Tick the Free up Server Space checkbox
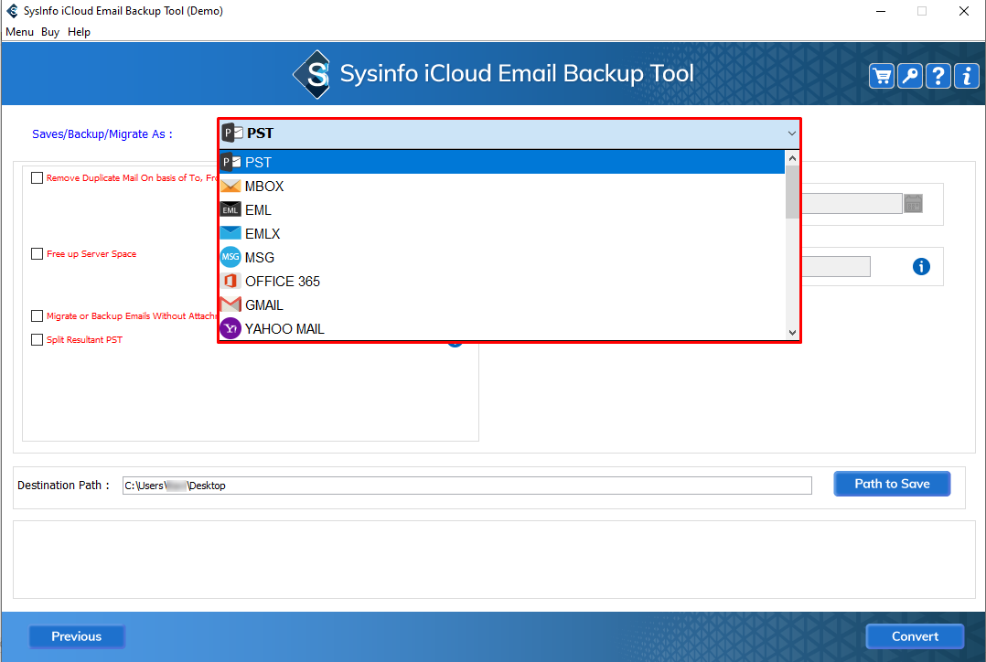 point(38,254)
